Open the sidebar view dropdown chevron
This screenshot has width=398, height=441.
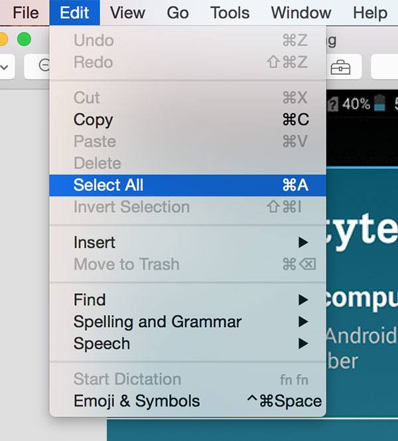point(5,67)
